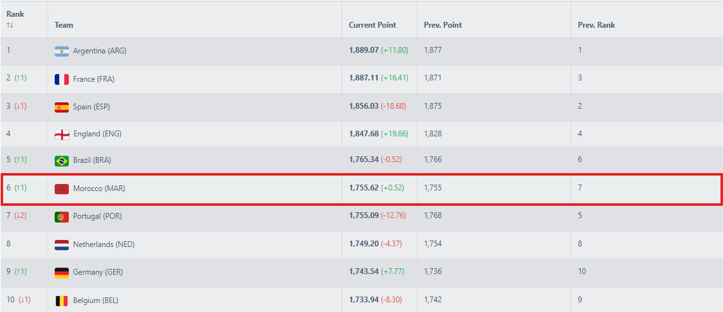723x312 pixels.
Task: Click Portugal's rank change indicator (↓2)
Action: 21,216
